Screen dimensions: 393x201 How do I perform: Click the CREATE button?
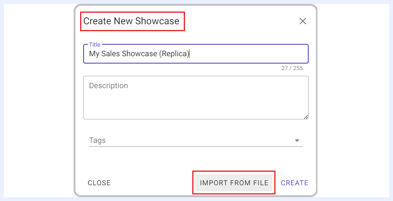(x=294, y=183)
